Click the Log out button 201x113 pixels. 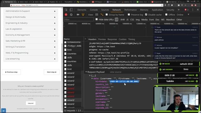click(31, 103)
